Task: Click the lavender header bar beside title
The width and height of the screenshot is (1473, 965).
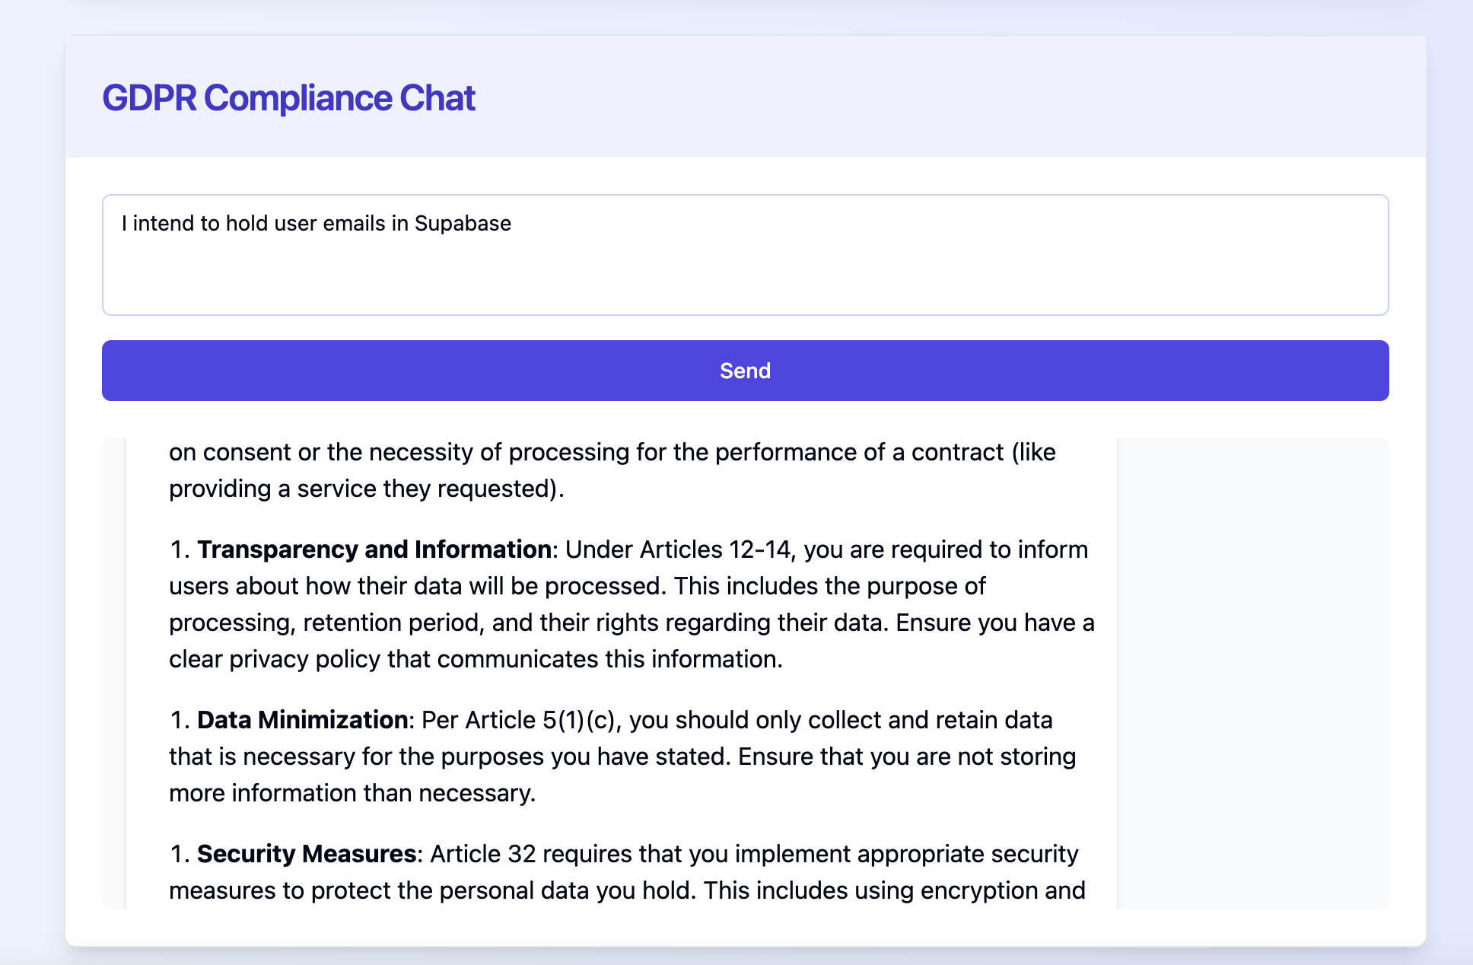Action: [x=951, y=97]
